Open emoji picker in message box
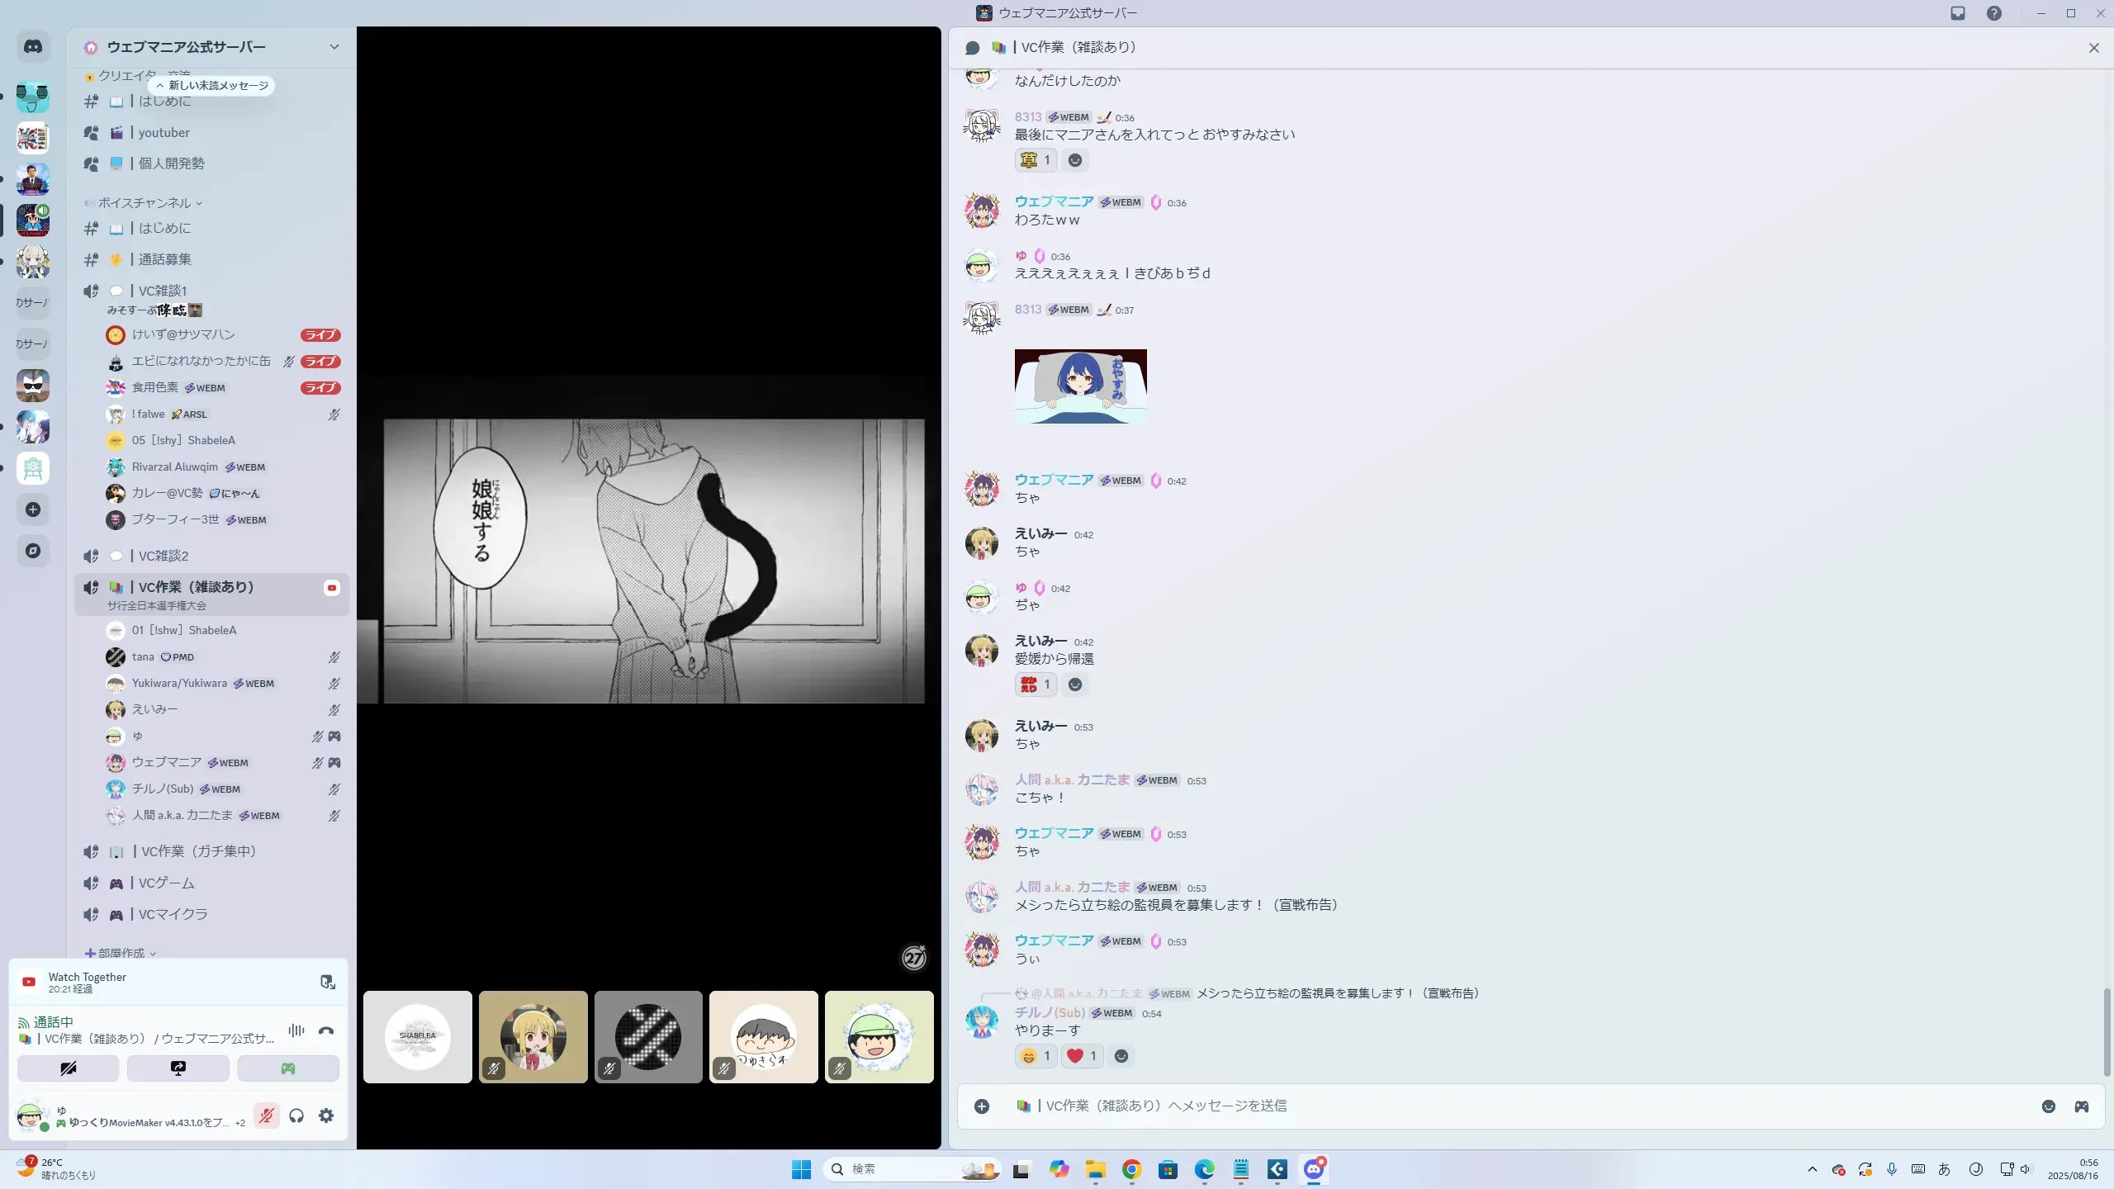2114x1189 pixels. point(2048,1106)
